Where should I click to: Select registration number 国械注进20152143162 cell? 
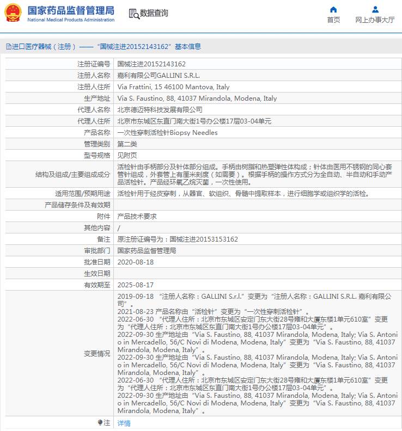tap(151, 64)
